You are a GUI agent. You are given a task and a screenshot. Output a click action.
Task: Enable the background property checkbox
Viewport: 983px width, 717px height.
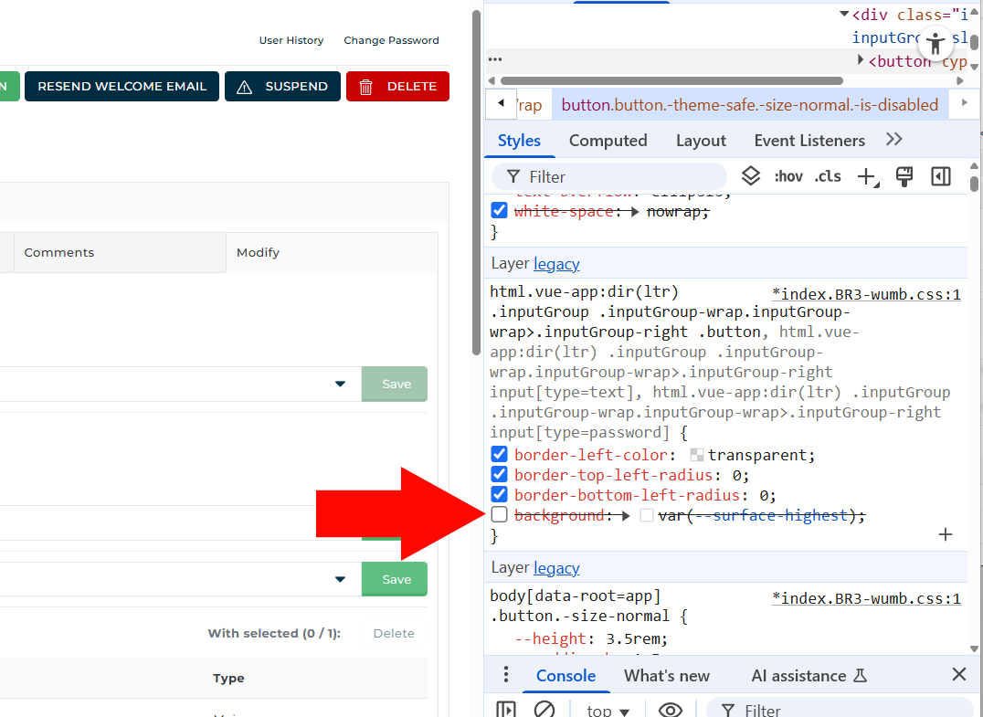(x=499, y=514)
